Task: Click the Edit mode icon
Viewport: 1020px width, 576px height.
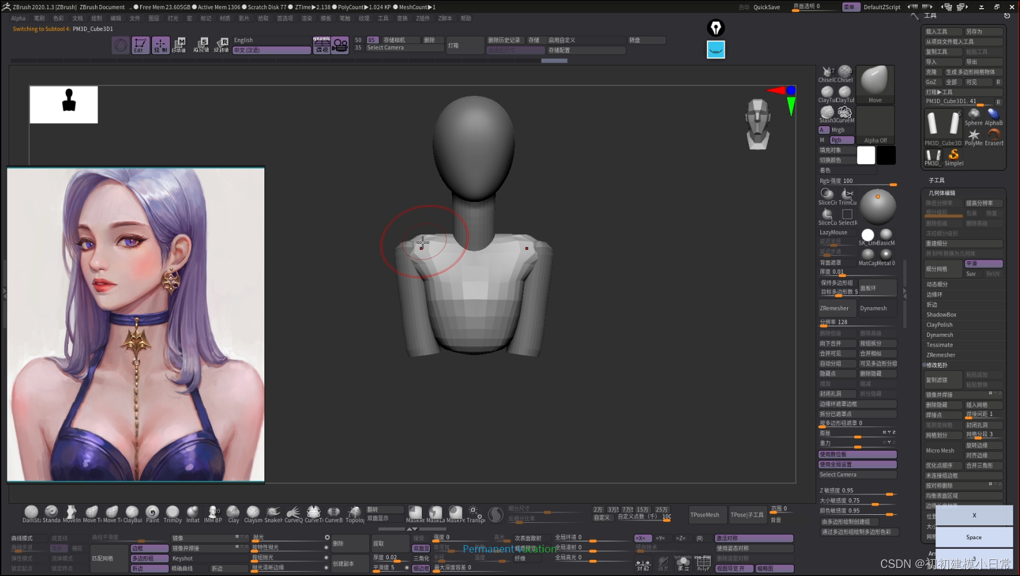Action: point(140,45)
